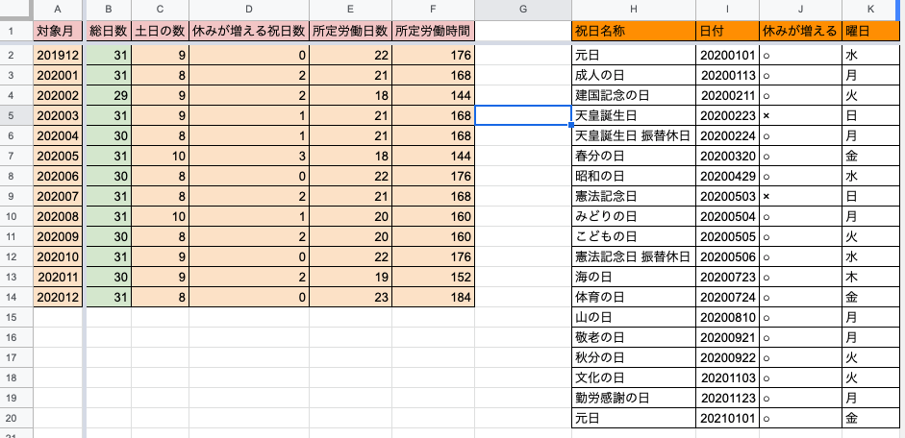Screen dimensions: 905x438
Task: Click the 勤労感謝の日 cell
Action: 634,399
